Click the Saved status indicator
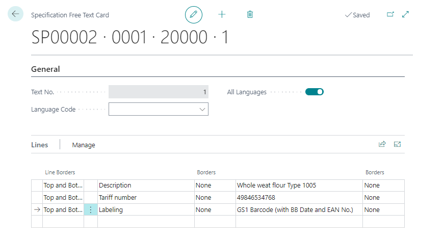Image resolution: width=444 pixels, height=239 pixels. (357, 15)
